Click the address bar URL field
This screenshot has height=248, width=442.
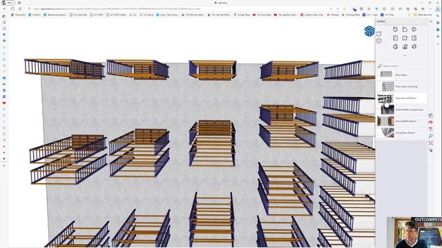tap(180, 9)
